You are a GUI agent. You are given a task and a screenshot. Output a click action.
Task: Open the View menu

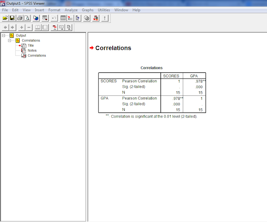pyautogui.click(x=27, y=10)
